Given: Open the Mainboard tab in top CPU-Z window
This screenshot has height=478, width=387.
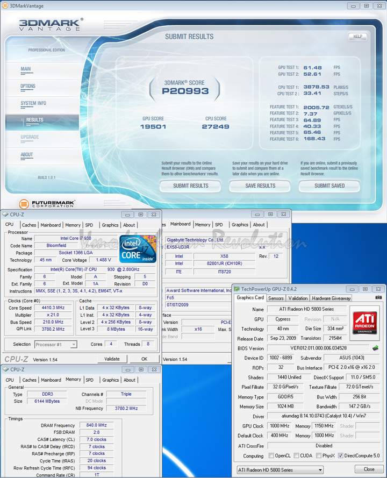Looking at the screenshot, I should [51, 225].
